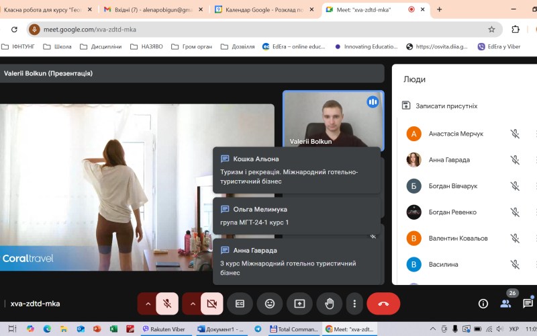Expand video settings arrow next to camera
The image size is (537, 336).
point(193,304)
